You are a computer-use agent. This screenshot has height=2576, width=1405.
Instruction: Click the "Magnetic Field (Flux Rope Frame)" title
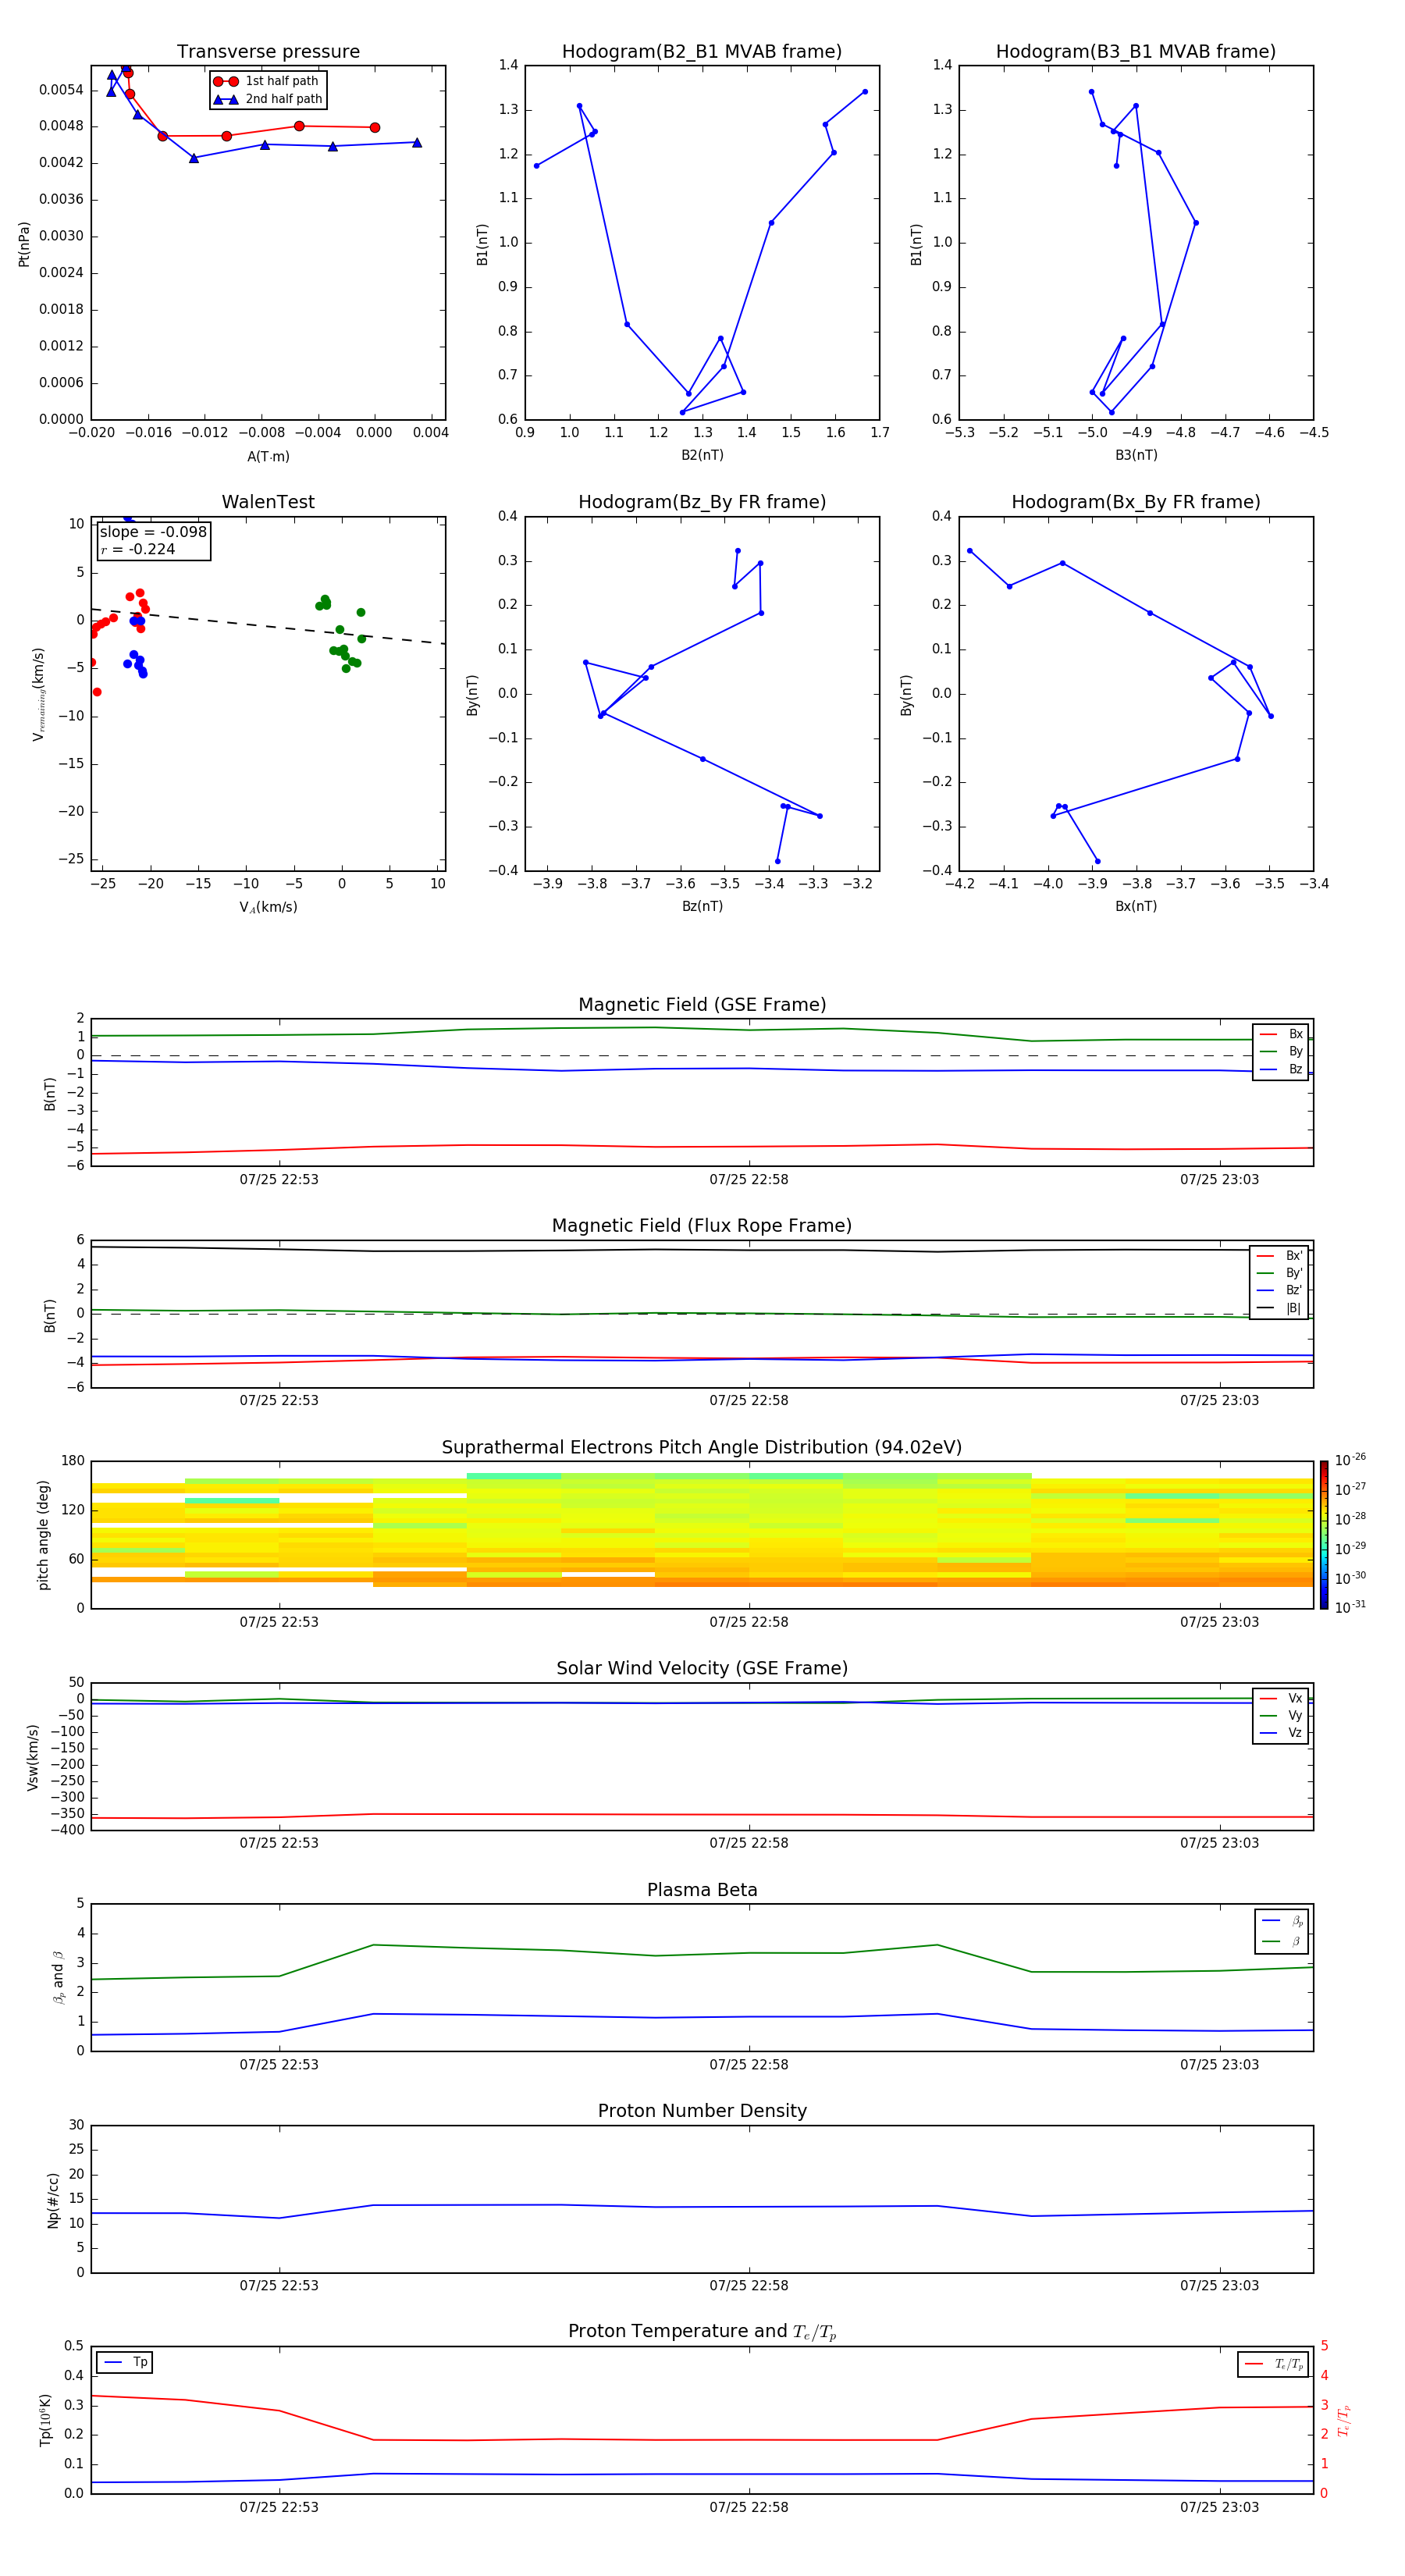(702, 1226)
